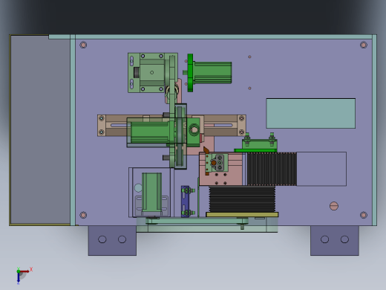Select the vertical black bellows cover
Image resolution: width=386 pixels, height=290 pixels.
(242, 199)
